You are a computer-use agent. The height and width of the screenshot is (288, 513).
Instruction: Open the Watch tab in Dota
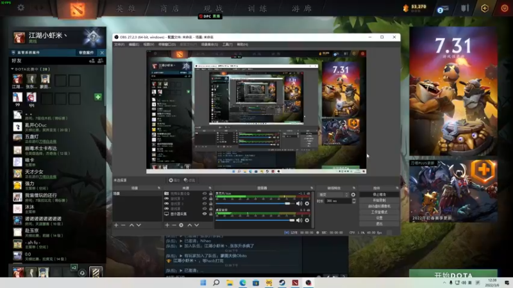(x=214, y=8)
